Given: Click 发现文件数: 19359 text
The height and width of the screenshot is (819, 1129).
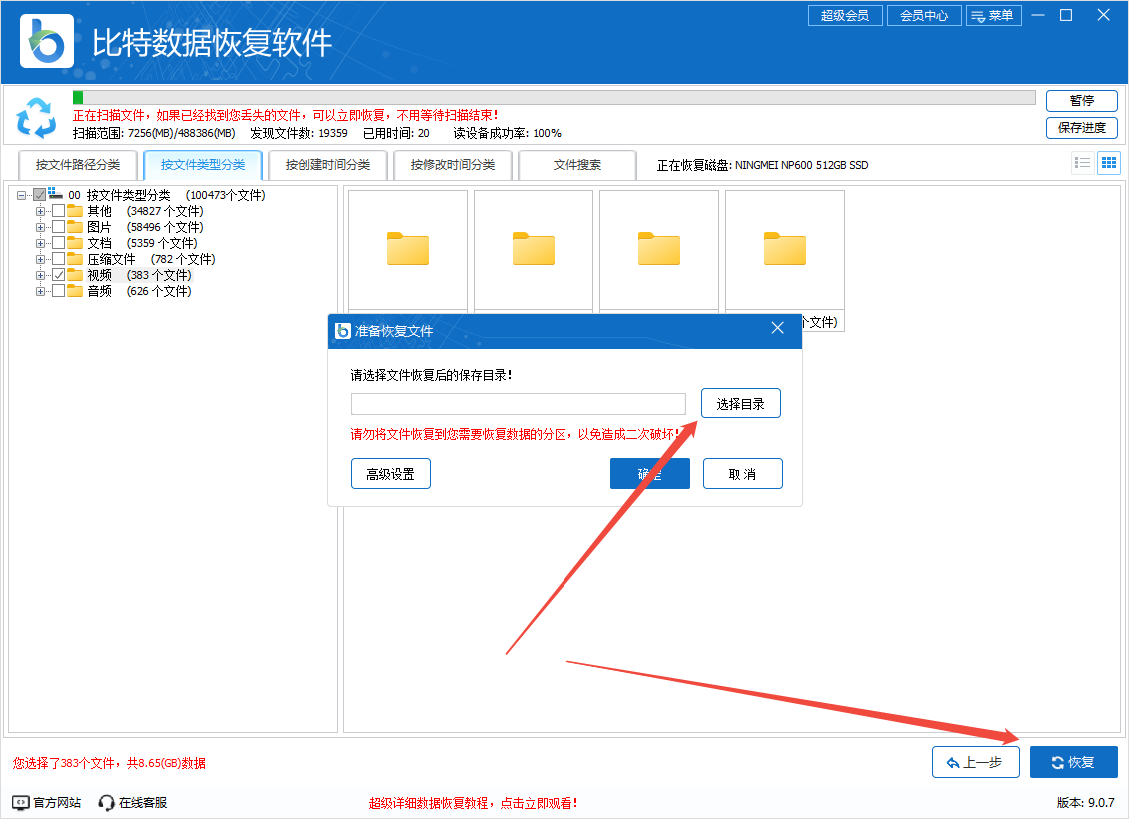Looking at the screenshot, I should [298, 133].
